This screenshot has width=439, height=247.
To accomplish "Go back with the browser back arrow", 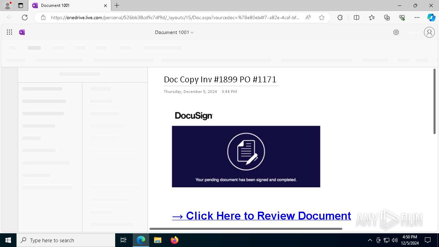I will point(10,17).
